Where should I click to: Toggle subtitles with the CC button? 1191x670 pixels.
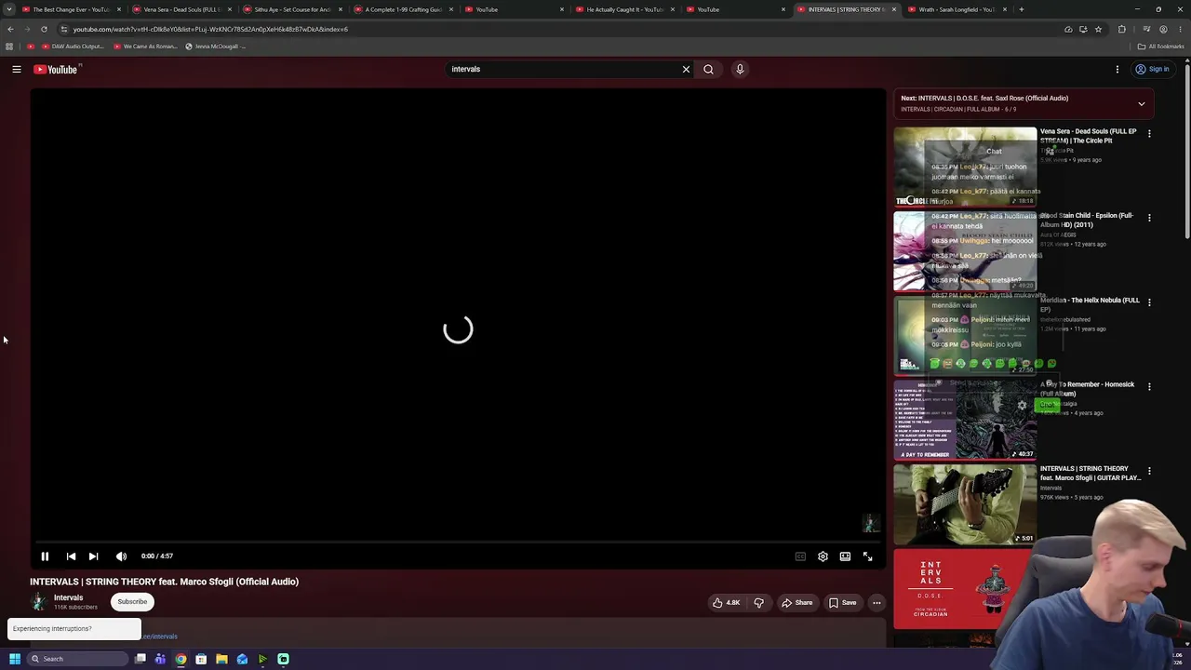click(800, 556)
